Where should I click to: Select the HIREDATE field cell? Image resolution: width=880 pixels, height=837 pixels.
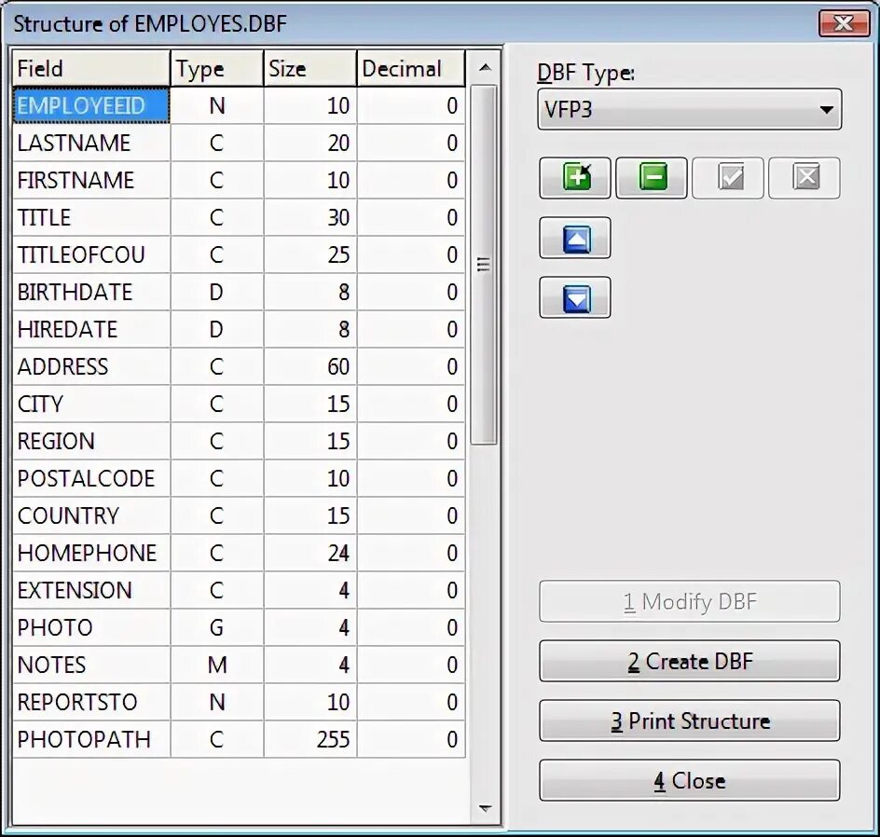pos(91,329)
